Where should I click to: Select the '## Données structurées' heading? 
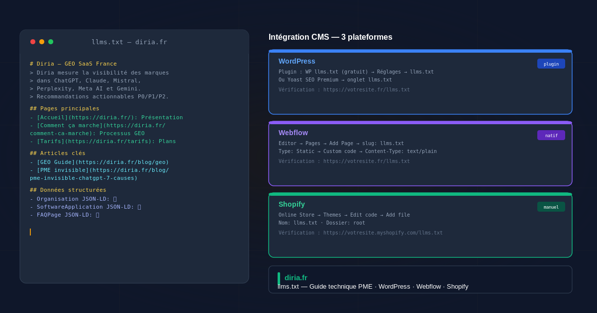coord(68,190)
